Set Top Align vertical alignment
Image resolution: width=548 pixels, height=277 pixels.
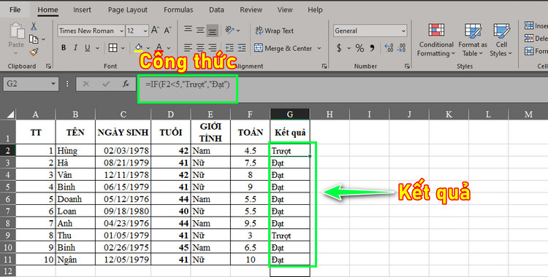click(188, 30)
